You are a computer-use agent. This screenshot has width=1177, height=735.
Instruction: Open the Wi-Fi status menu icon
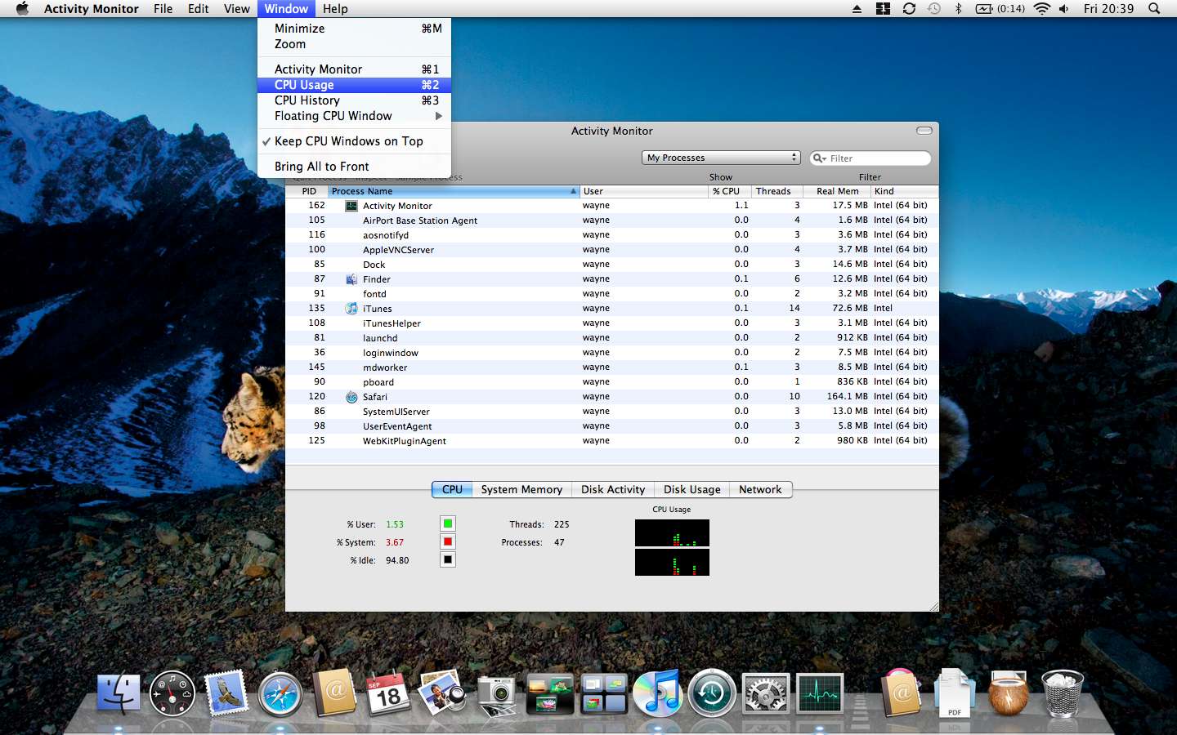coord(1041,9)
